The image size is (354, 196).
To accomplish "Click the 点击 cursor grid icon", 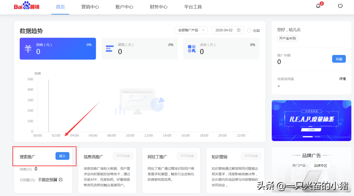I will point(191,49).
